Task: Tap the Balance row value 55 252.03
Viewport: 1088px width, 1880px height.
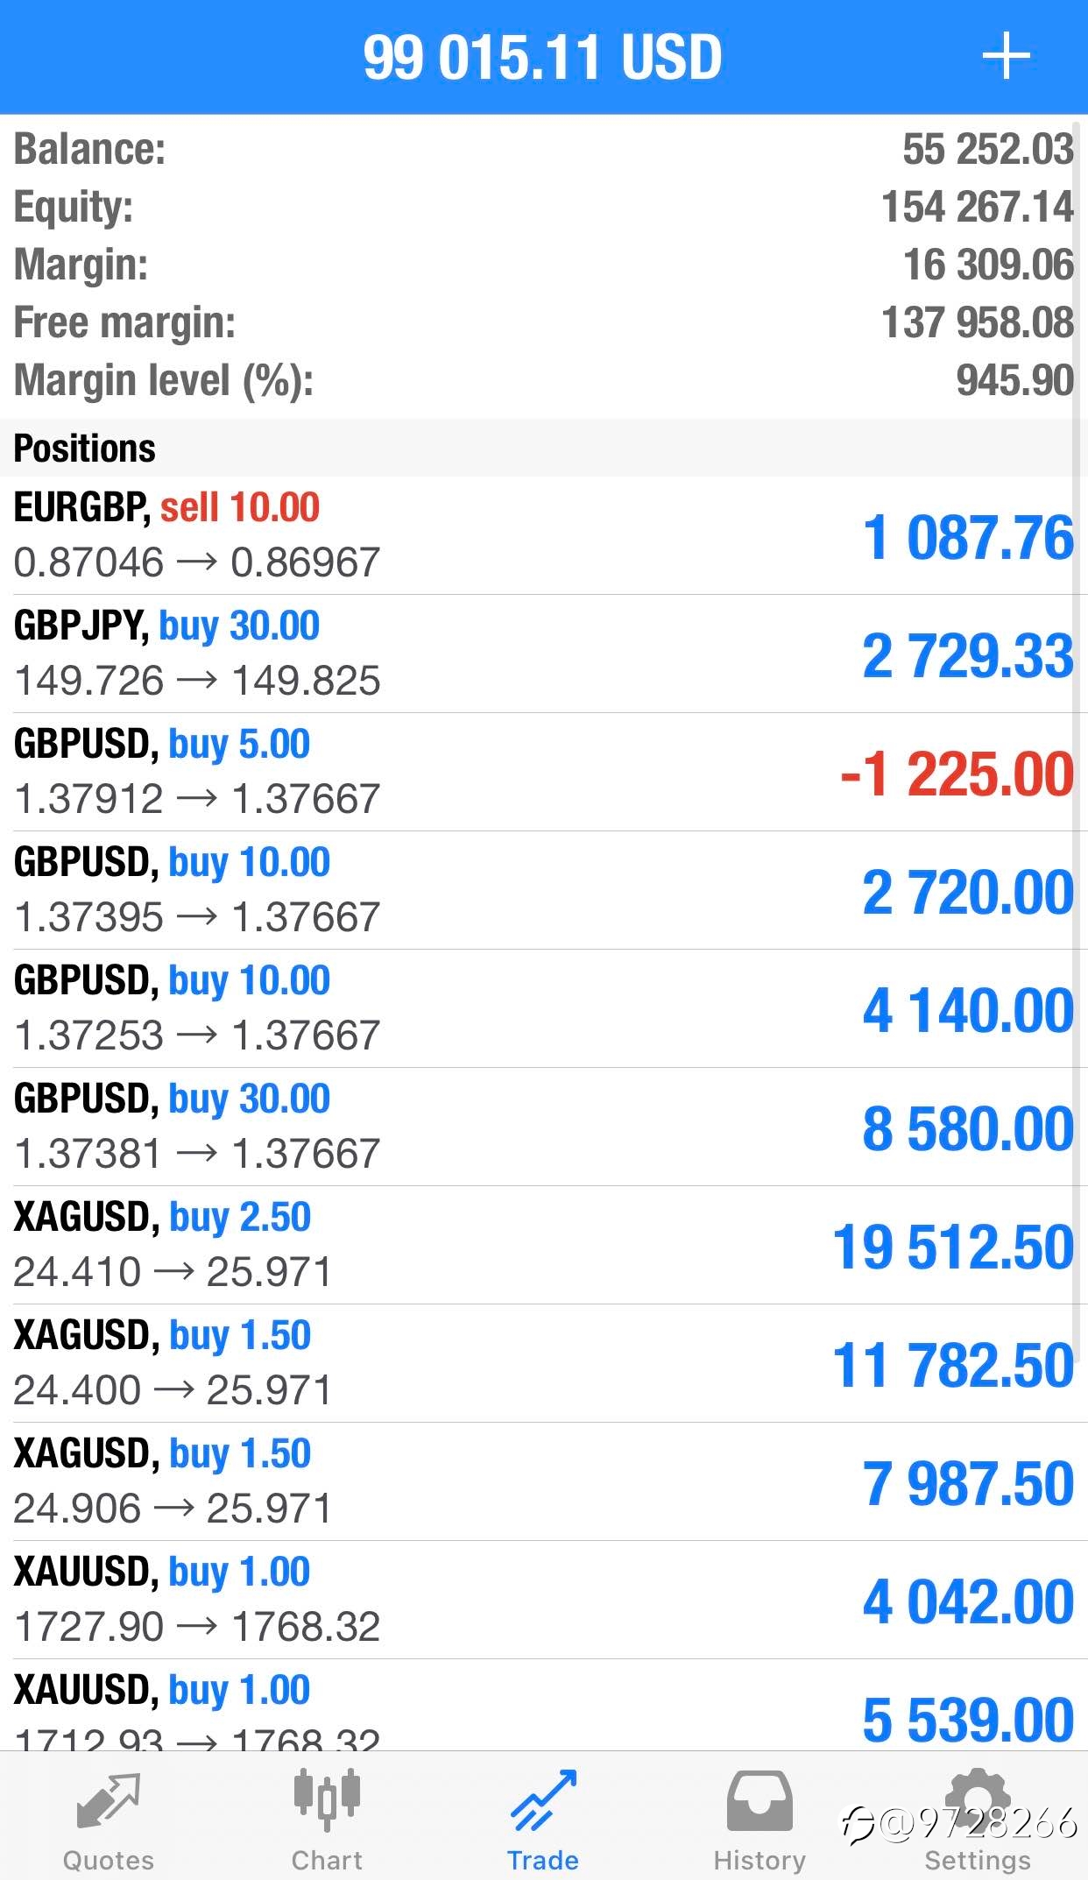Action: click(x=988, y=149)
